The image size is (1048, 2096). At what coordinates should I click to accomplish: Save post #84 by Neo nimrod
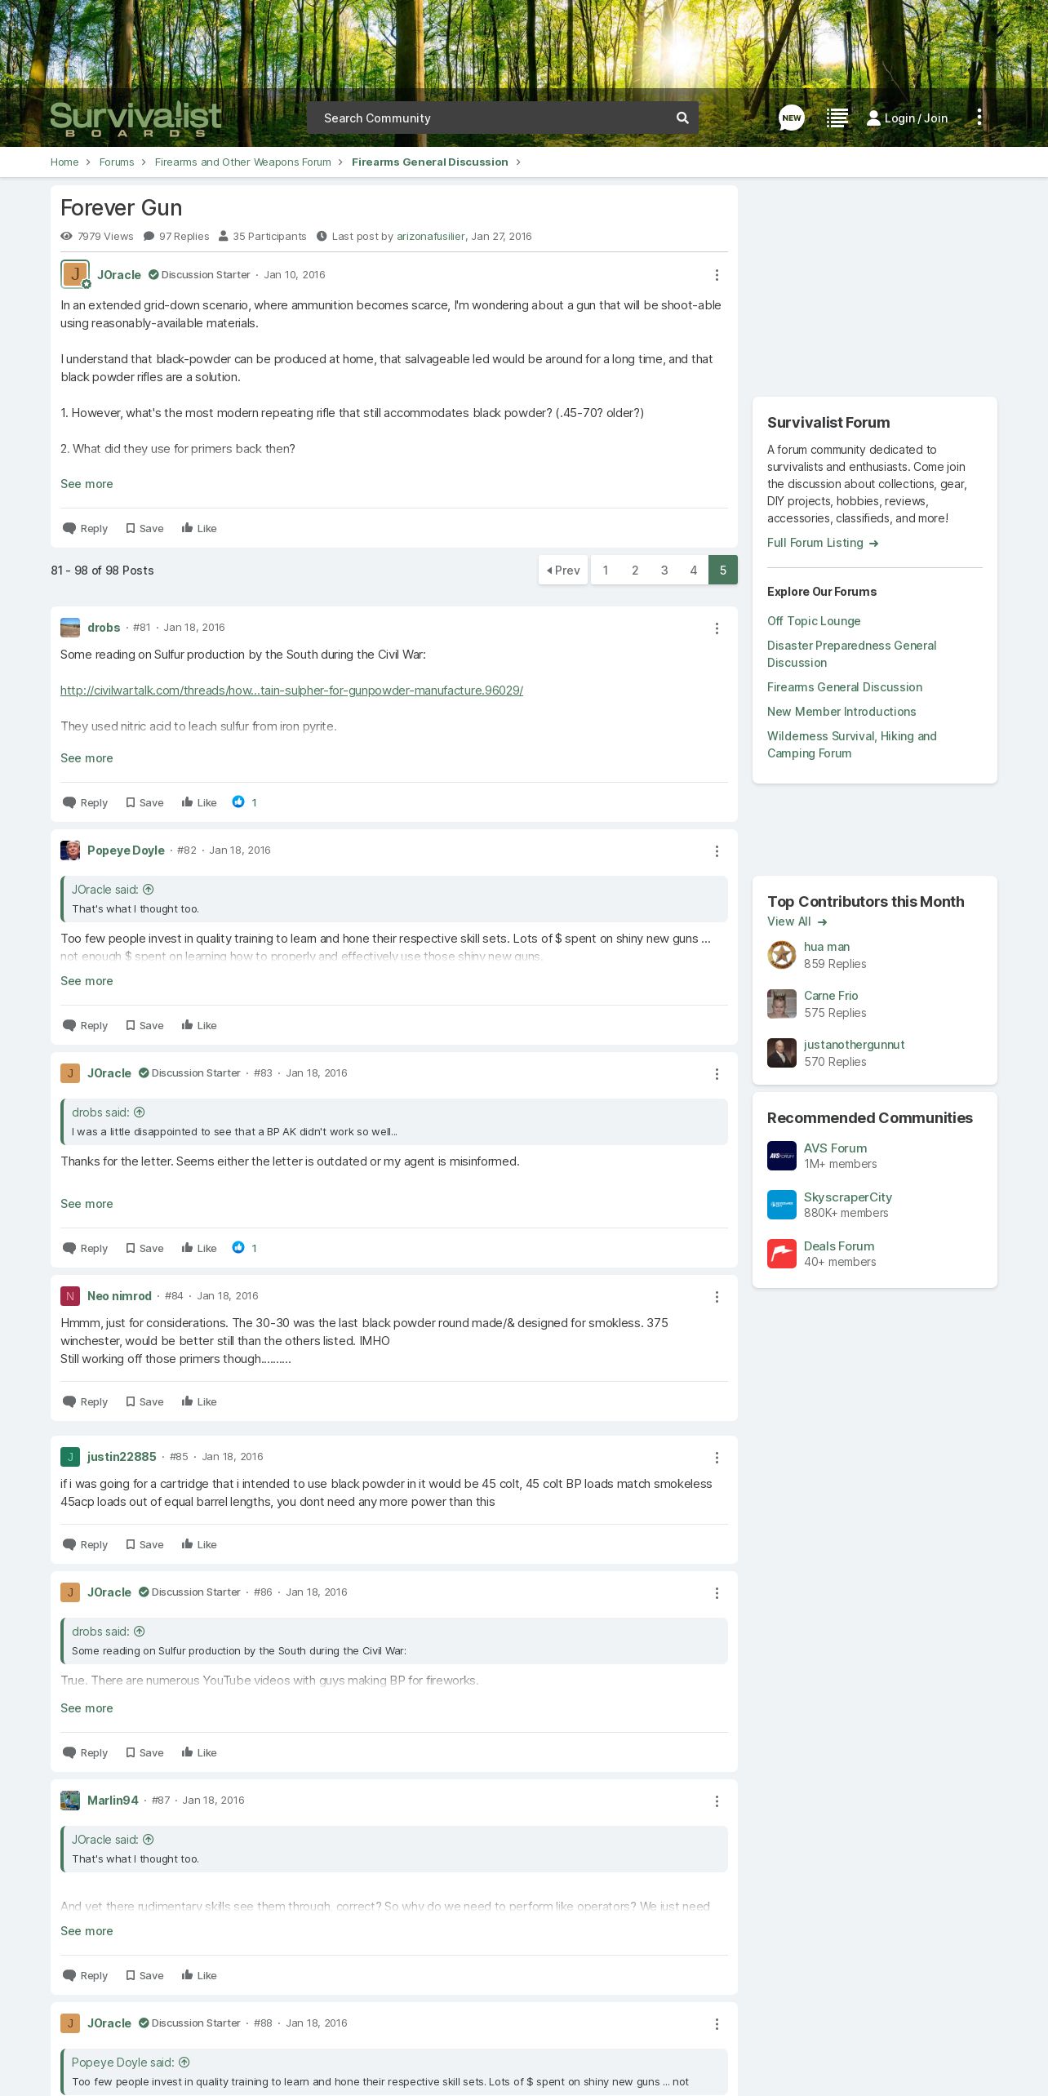coord(144,1401)
